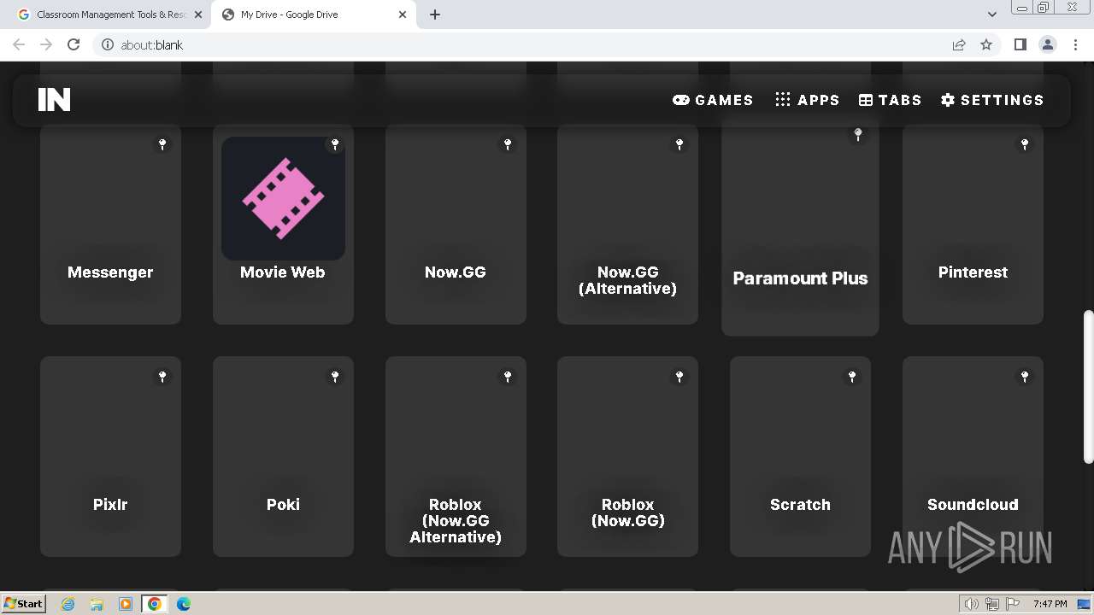Pin the Soundcloud card
1094x615 pixels.
tap(1025, 377)
